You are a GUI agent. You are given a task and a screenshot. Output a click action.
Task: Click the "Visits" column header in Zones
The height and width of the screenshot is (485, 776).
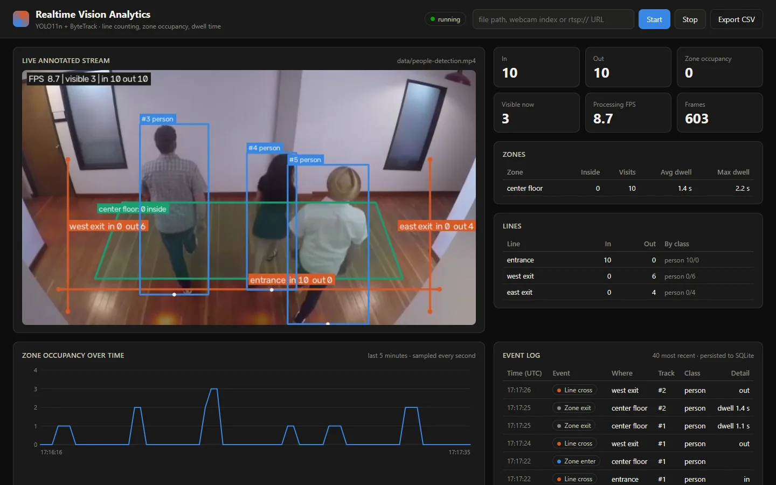(627, 172)
